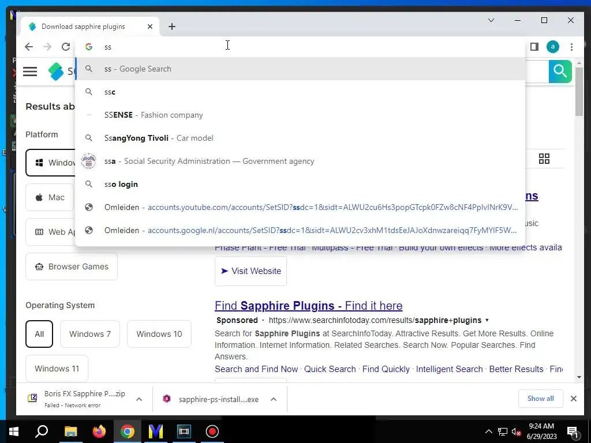The width and height of the screenshot is (591, 443).
Task: Click the teal site search button
Action: [560, 71]
